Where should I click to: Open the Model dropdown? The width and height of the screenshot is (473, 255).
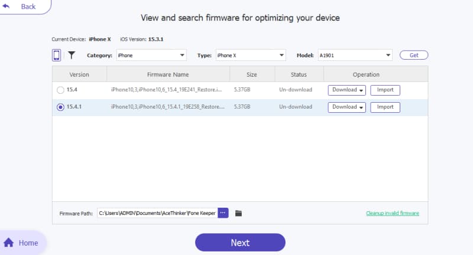[355, 55]
